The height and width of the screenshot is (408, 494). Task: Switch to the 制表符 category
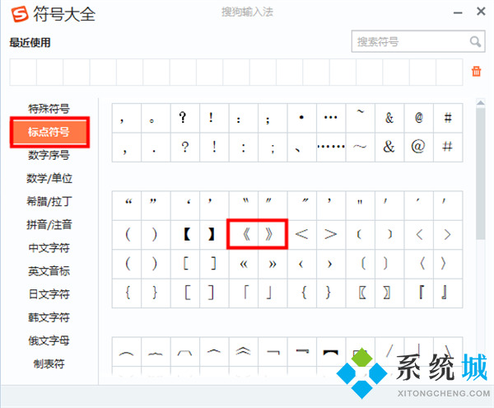point(49,363)
